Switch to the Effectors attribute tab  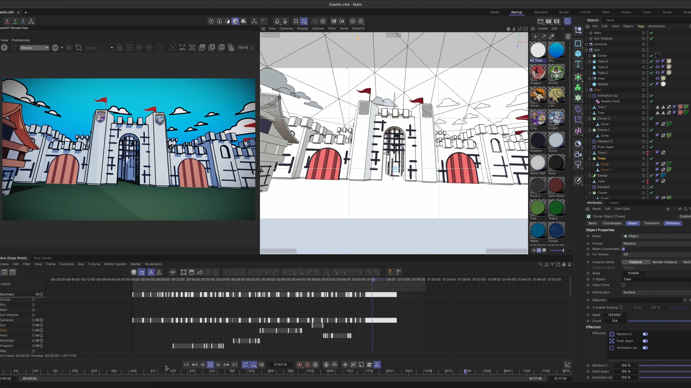[672, 223]
